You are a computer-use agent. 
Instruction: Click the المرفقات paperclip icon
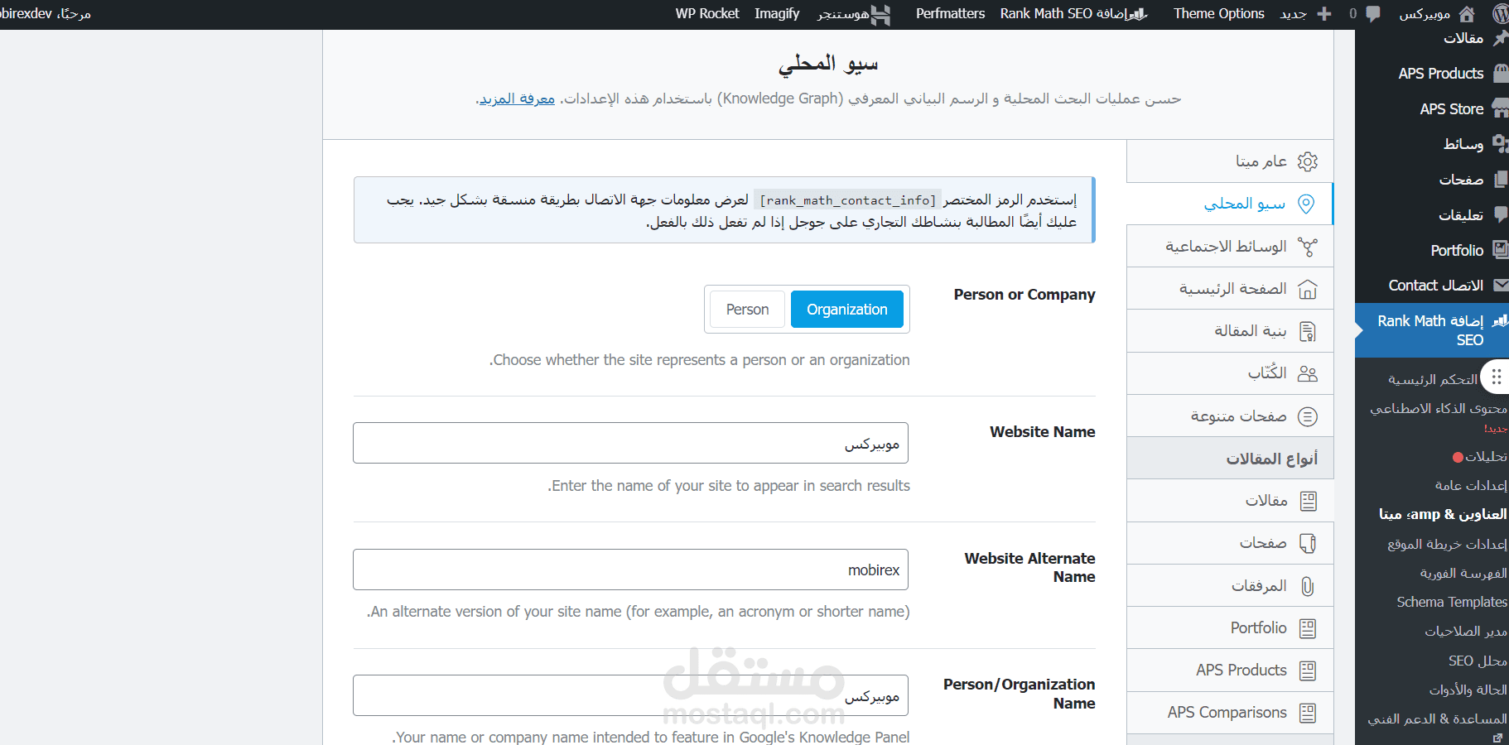pos(1308,586)
